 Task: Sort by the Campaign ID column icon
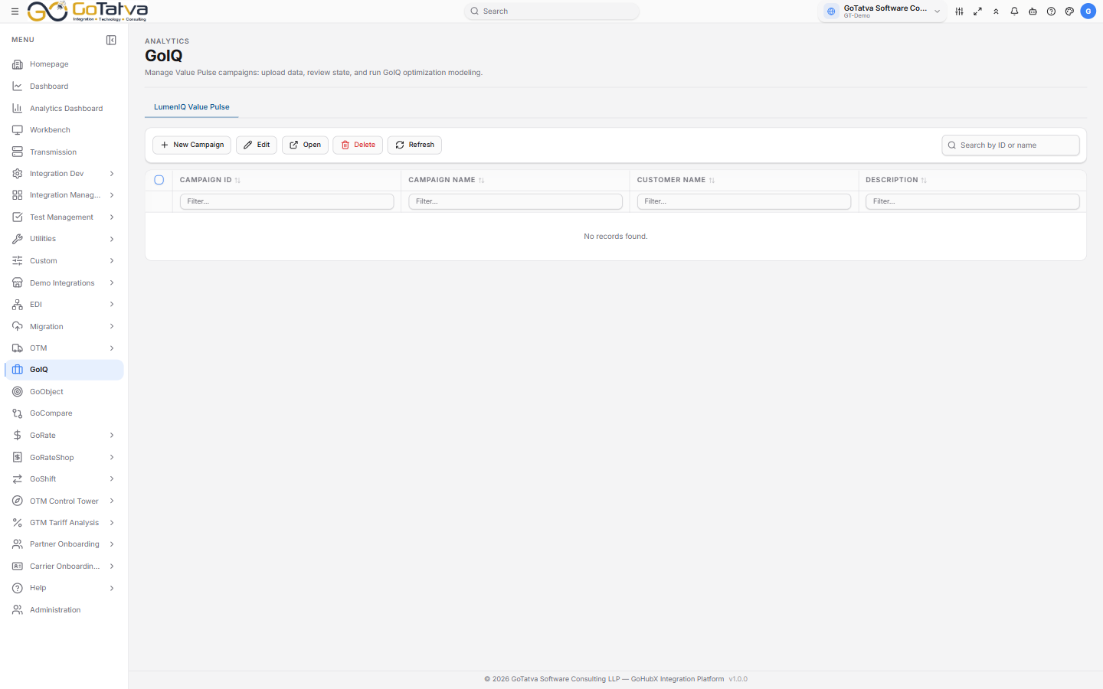[237, 181]
